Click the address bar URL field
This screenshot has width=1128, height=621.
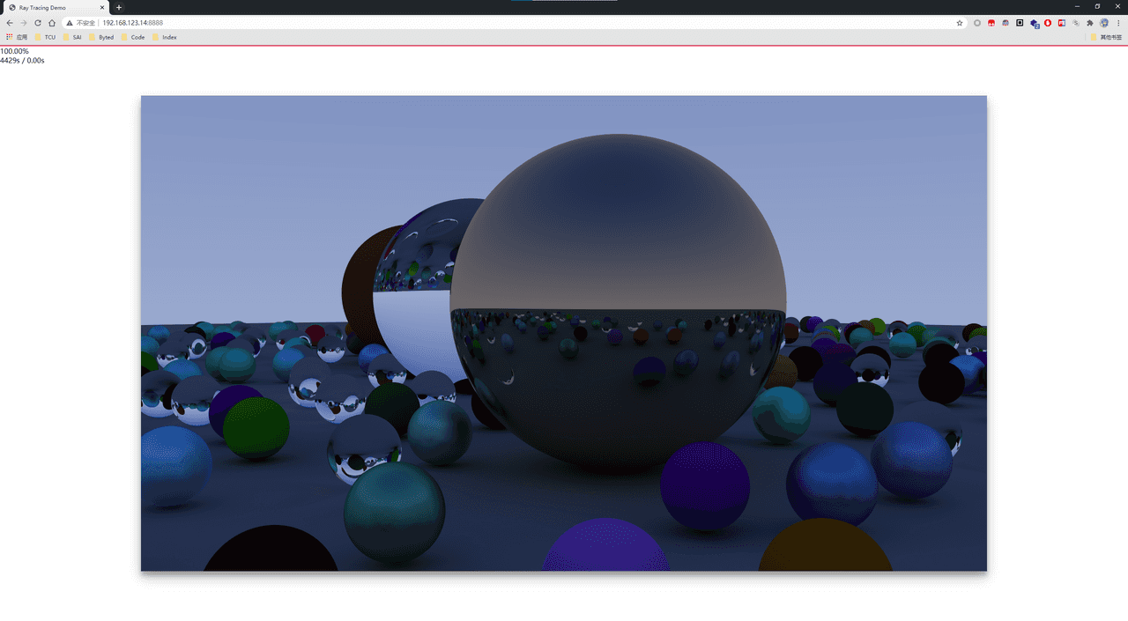pyautogui.click(x=441, y=23)
